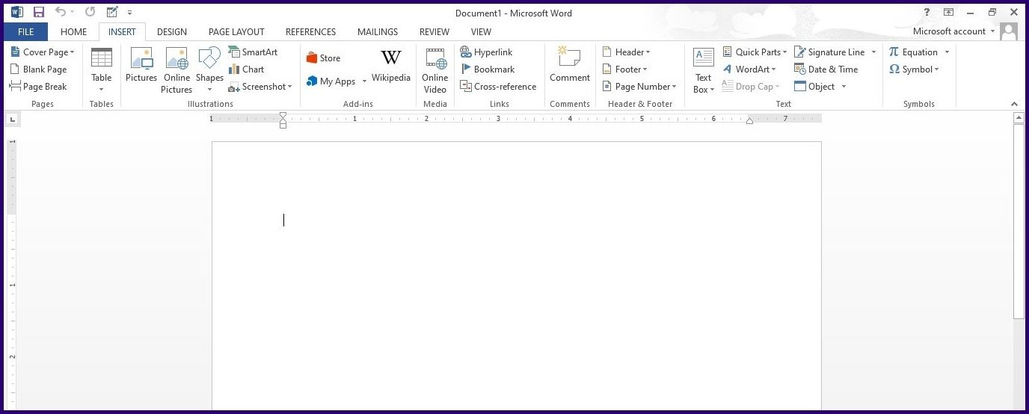Open the Symbol dropdown
Screen dimensions: 1029x414
914,69
